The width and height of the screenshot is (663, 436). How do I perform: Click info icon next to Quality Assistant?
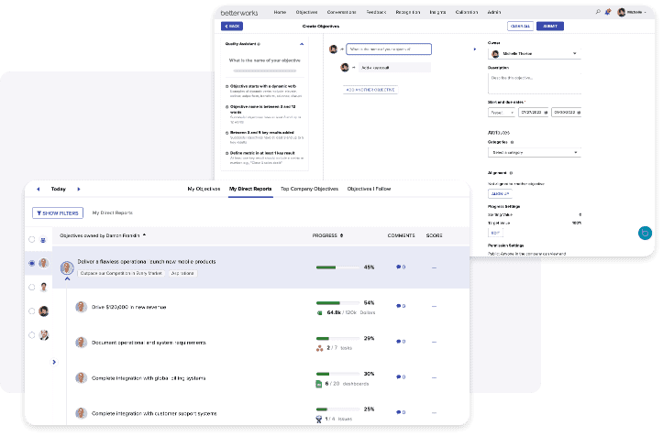259,44
